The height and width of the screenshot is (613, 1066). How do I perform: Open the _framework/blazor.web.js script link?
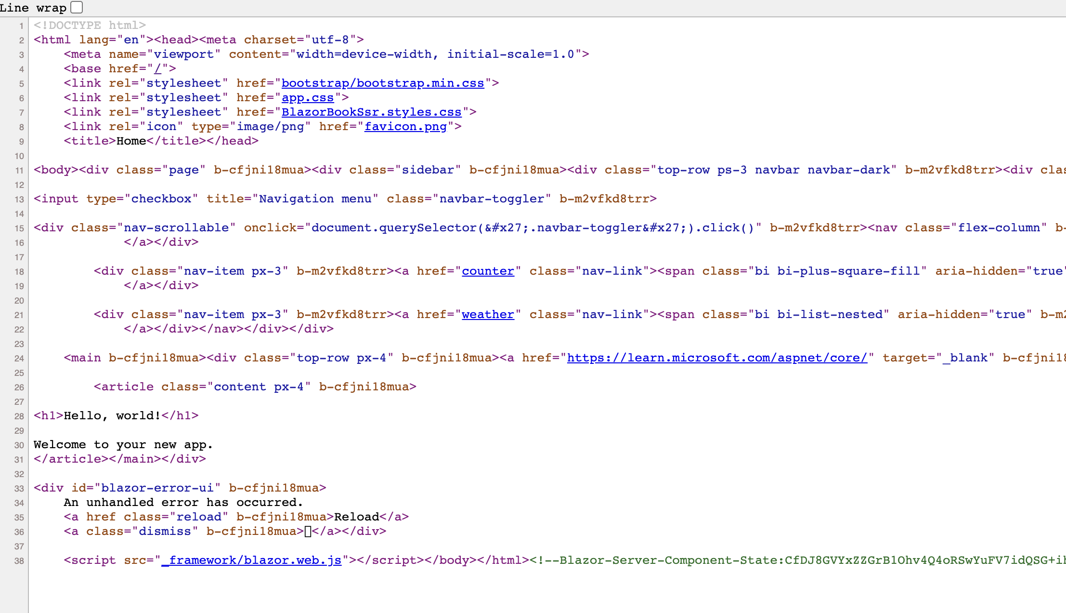pyautogui.click(x=251, y=560)
